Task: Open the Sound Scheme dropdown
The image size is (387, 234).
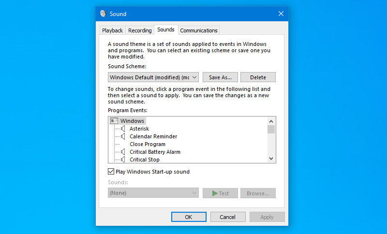Action: tap(153, 77)
